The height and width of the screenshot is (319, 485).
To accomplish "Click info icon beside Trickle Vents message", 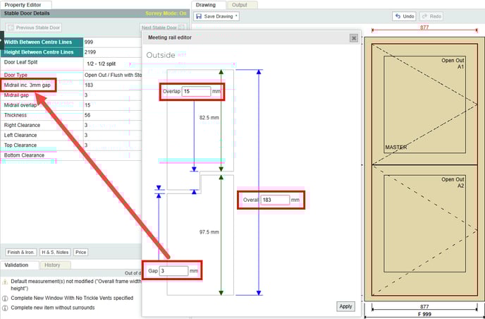I will point(5,298).
